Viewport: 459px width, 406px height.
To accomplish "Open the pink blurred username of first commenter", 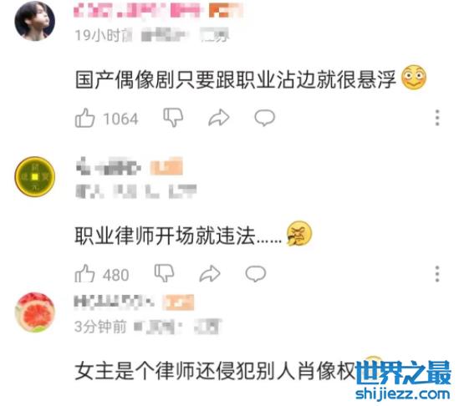I will pyautogui.click(x=138, y=11).
